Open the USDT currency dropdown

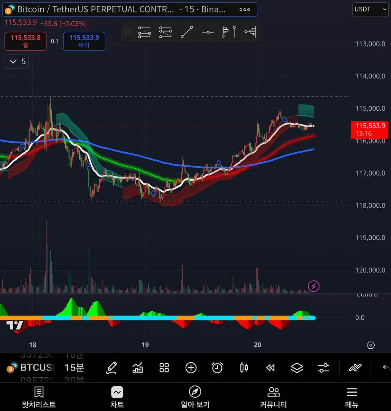[370, 10]
